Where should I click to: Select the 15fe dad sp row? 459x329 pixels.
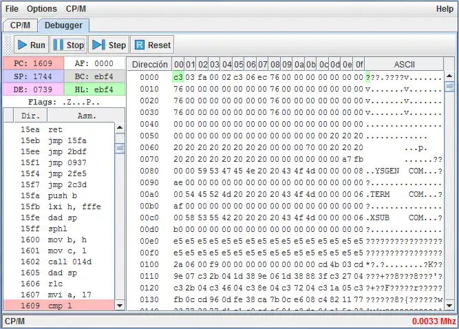click(59, 217)
